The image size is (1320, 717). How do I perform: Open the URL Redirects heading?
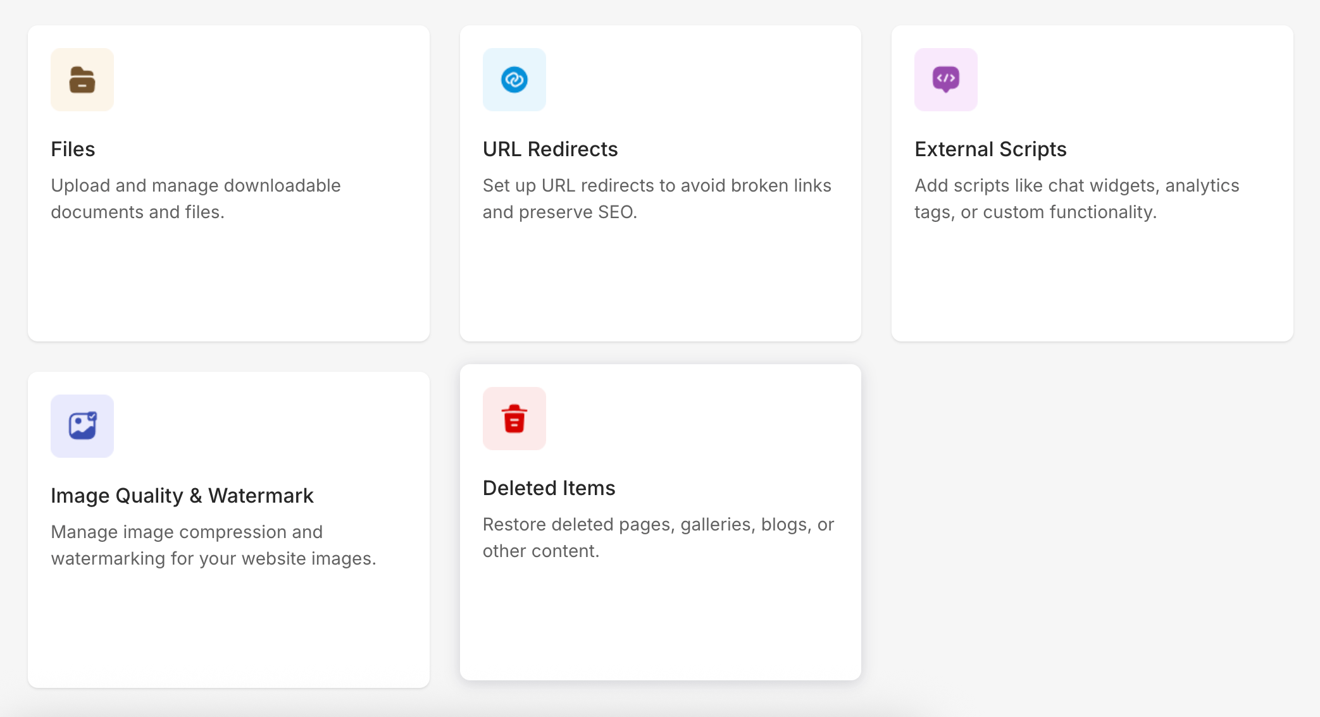(550, 149)
